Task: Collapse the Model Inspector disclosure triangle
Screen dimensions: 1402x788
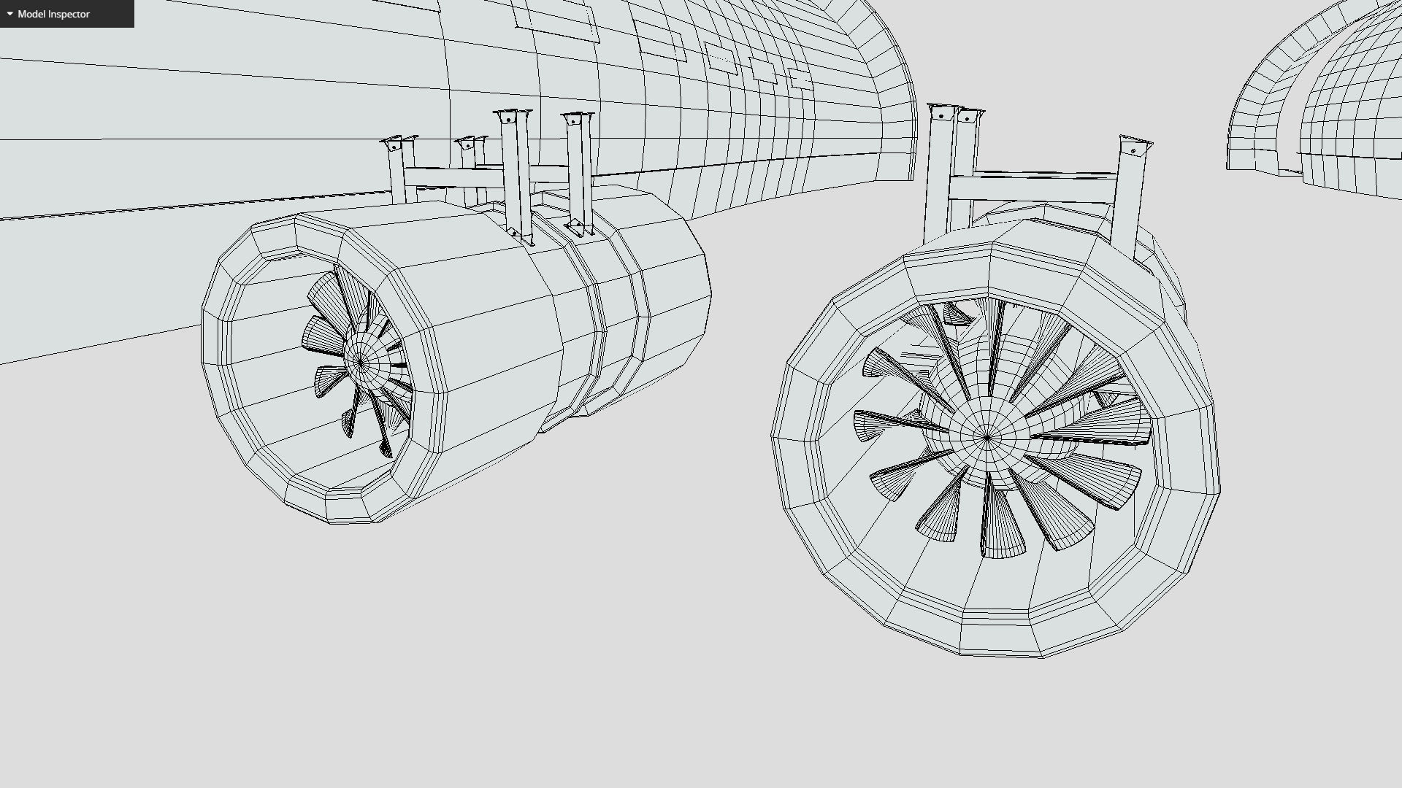Action: tap(10, 14)
